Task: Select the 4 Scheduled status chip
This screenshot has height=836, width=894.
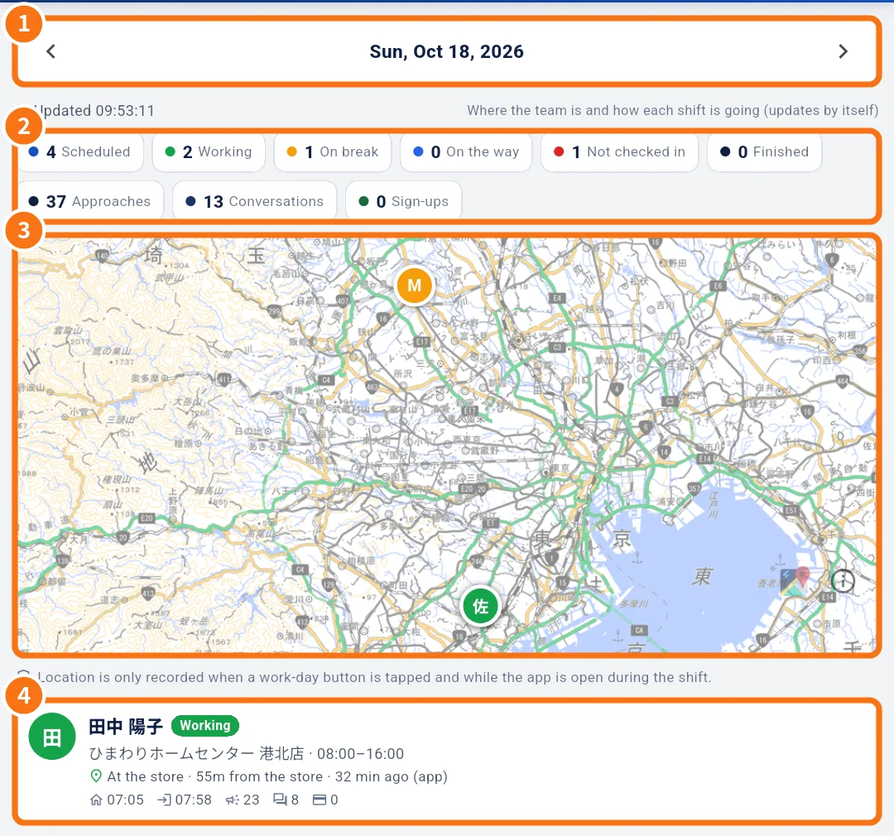Action: tap(79, 151)
